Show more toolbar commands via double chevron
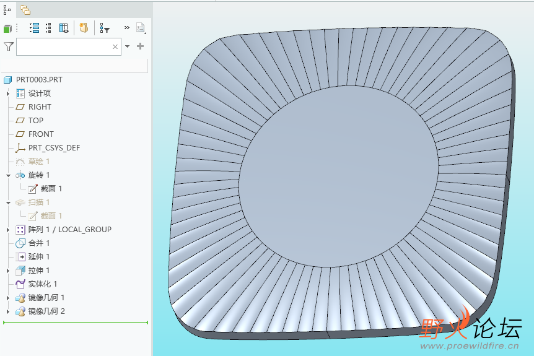Image resolution: width=534 pixels, height=356 pixels. [x=126, y=28]
